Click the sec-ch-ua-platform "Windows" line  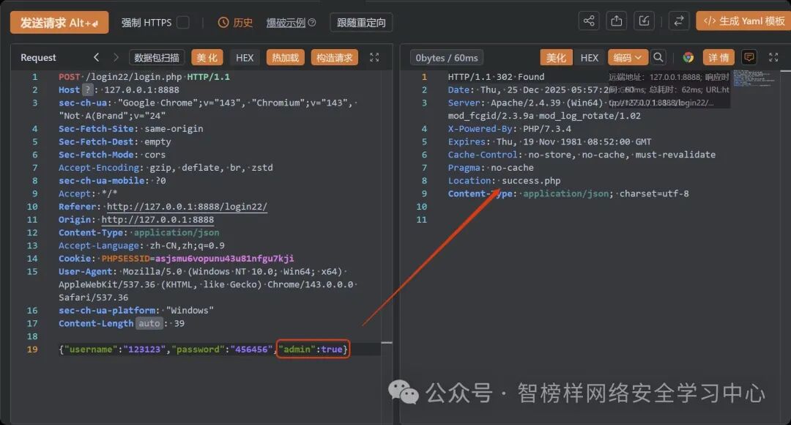[136, 311]
